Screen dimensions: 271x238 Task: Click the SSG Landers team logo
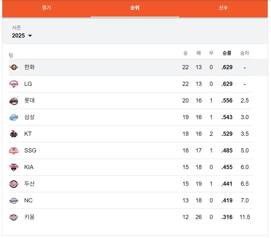[x=14, y=151]
